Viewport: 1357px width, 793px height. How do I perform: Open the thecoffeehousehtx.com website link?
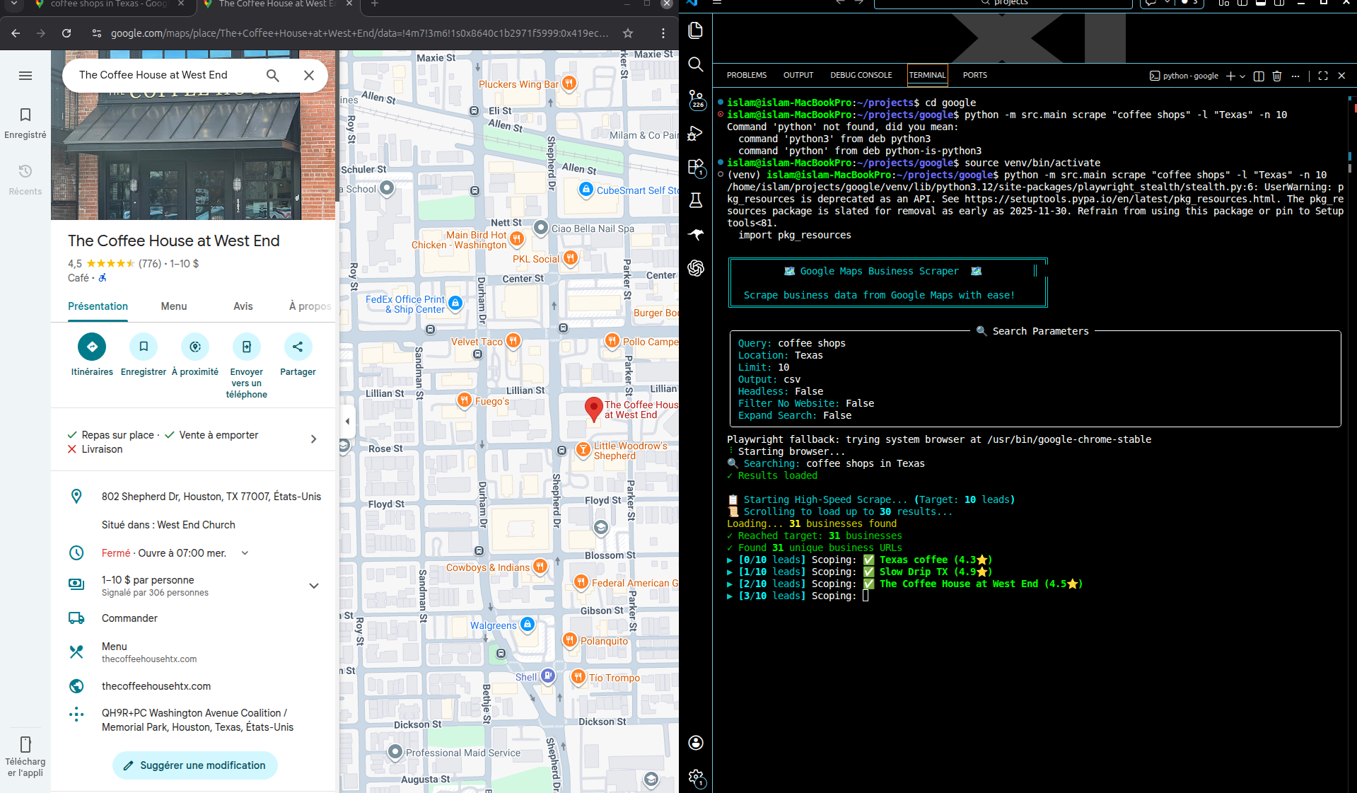156,685
